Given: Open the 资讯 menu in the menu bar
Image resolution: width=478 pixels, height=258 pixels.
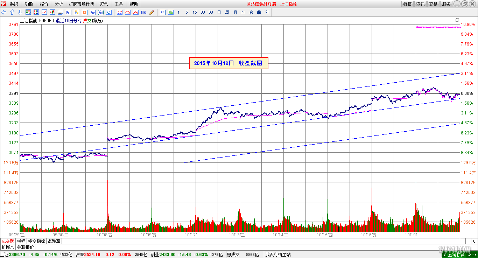Looking at the screenshot, I should pyautogui.click(x=104, y=4).
